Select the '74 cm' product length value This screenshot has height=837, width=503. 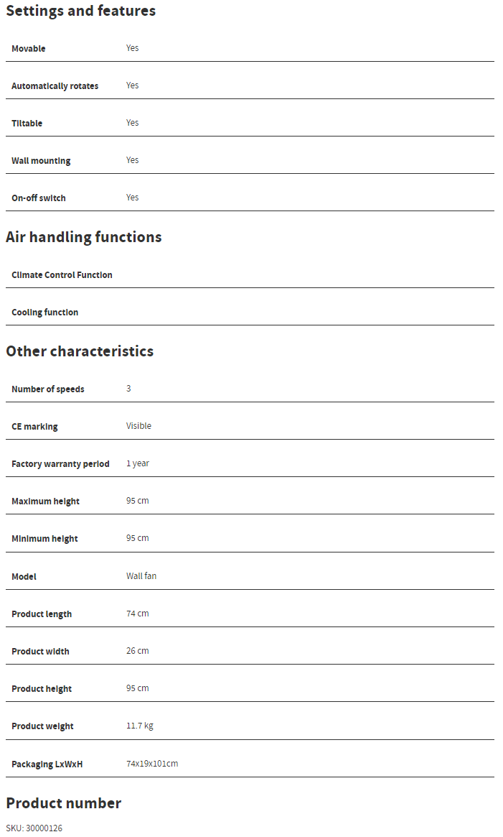coord(138,614)
